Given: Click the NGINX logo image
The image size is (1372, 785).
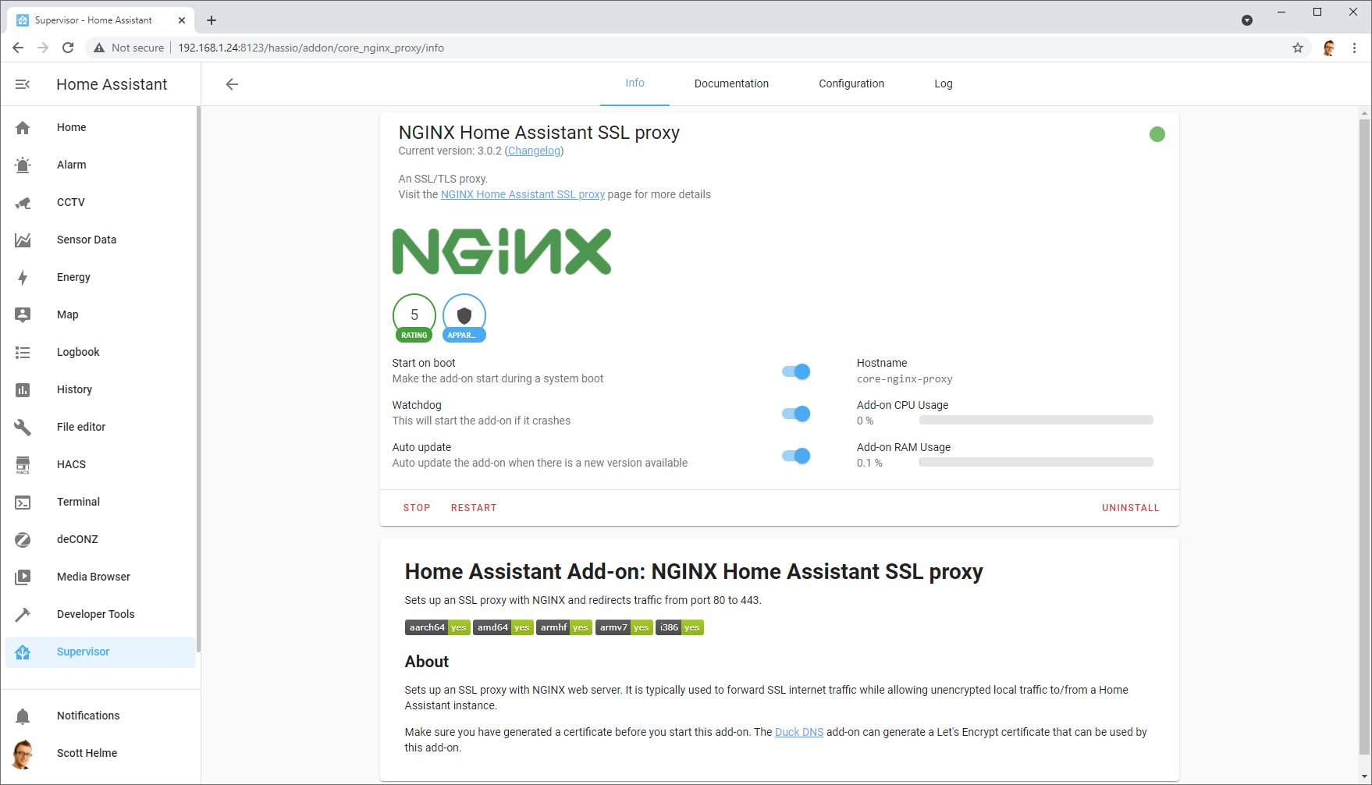Looking at the screenshot, I should point(502,251).
